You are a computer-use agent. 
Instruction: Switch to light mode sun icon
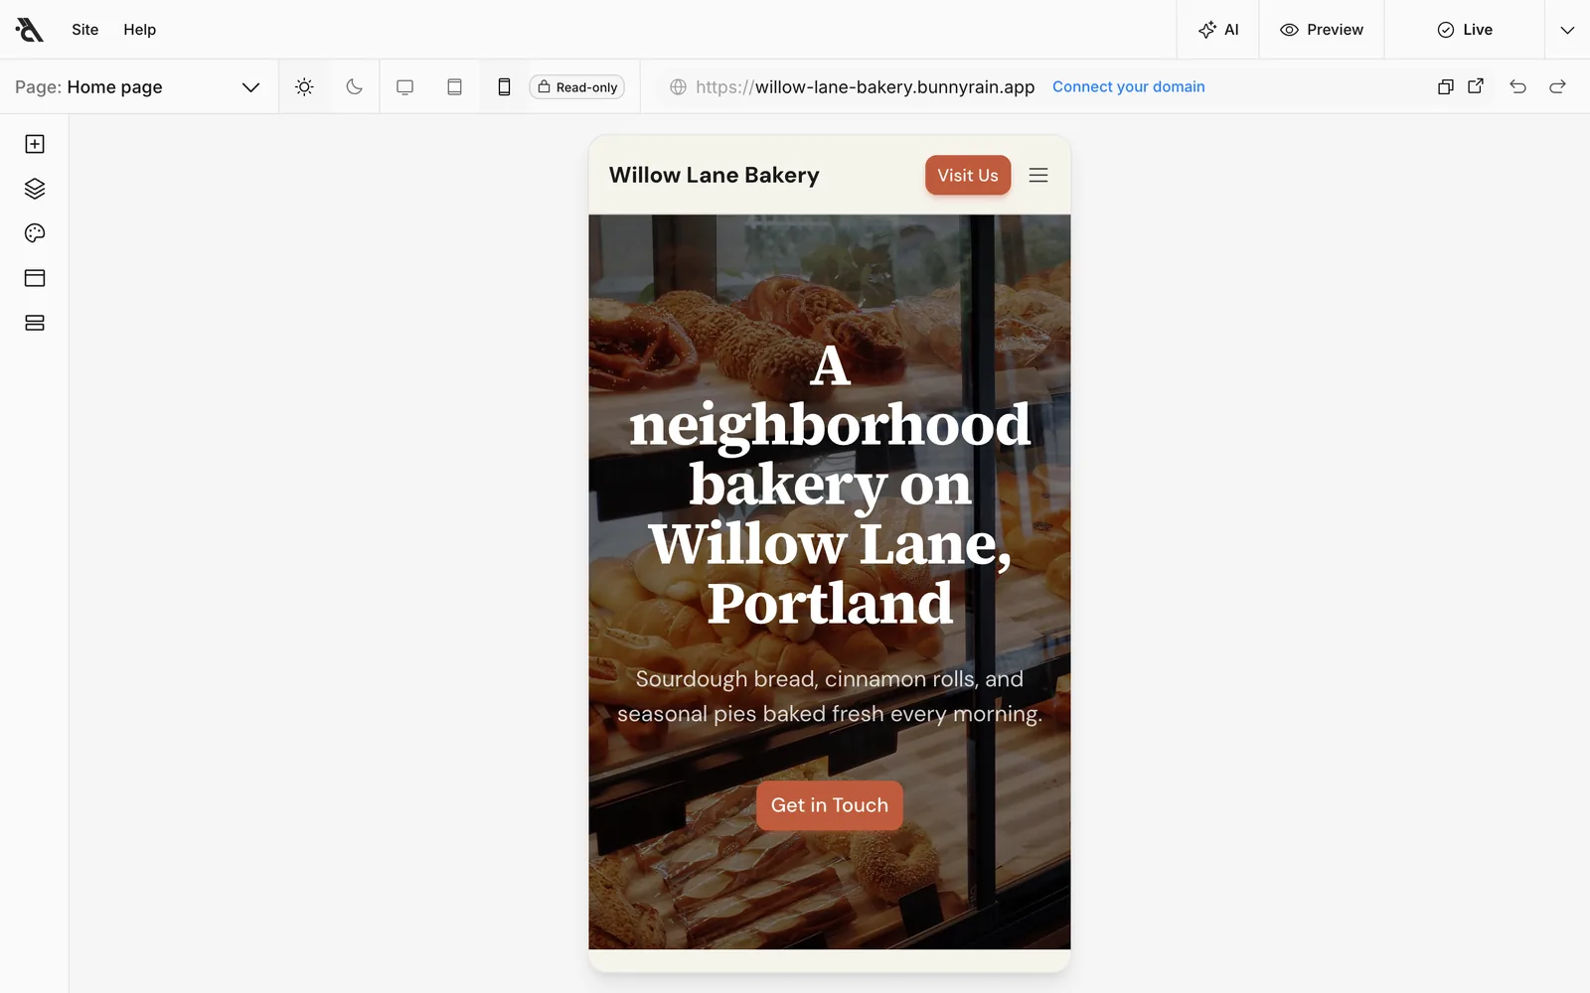coord(304,87)
